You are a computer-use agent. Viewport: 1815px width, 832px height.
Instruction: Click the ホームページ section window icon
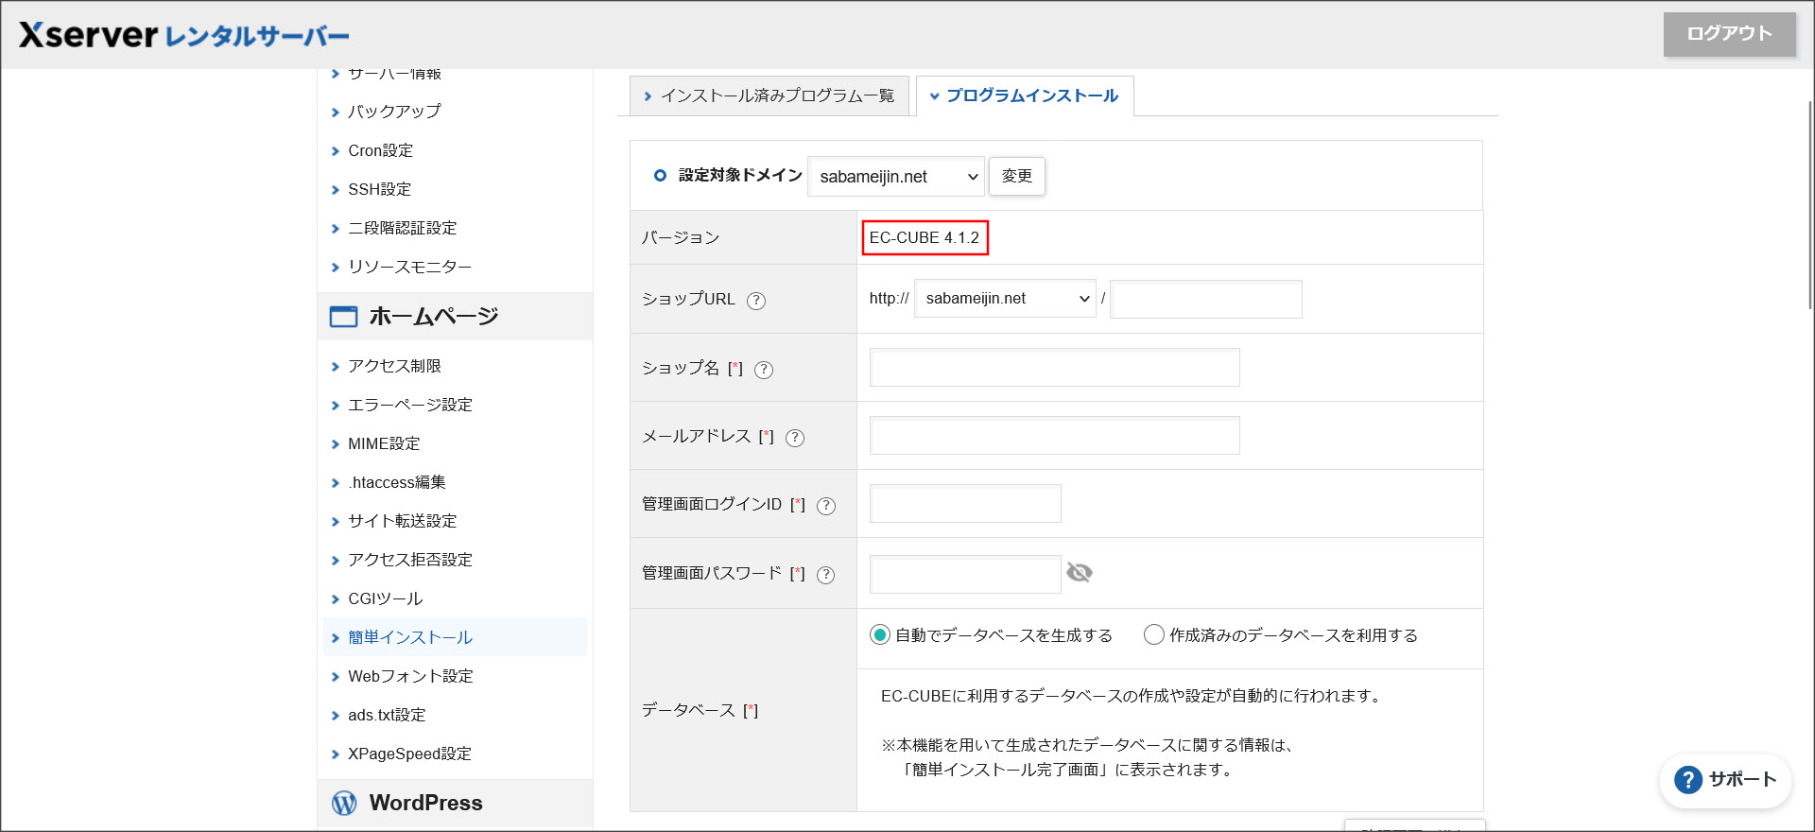(343, 317)
